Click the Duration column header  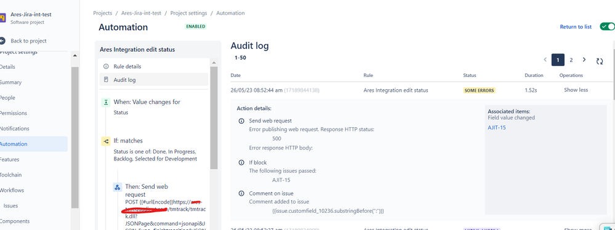tap(534, 75)
